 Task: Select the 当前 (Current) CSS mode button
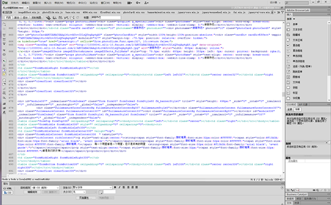point(297,109)
